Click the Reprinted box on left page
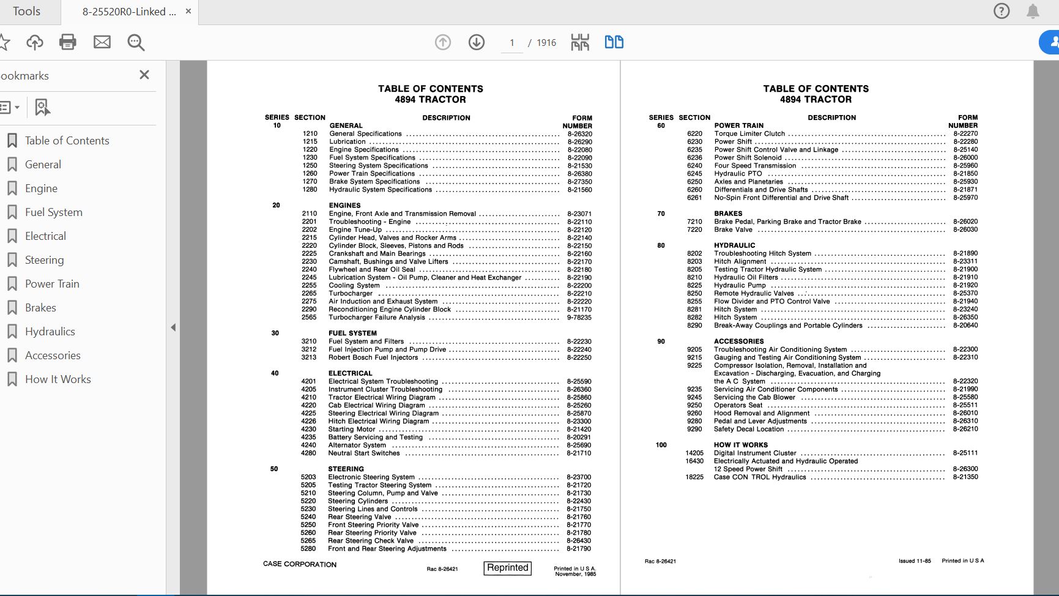Viewport: 1059px width, 596px height. [x=507, y=568]
